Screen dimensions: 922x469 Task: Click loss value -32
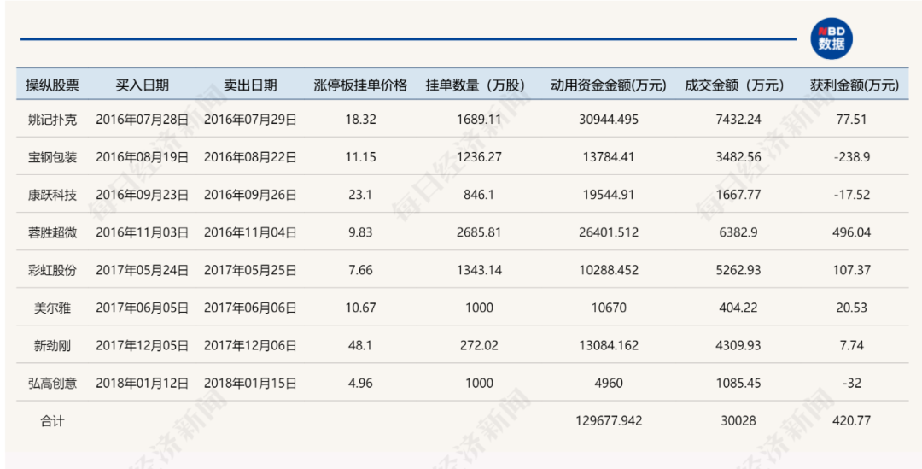[851, 383]
